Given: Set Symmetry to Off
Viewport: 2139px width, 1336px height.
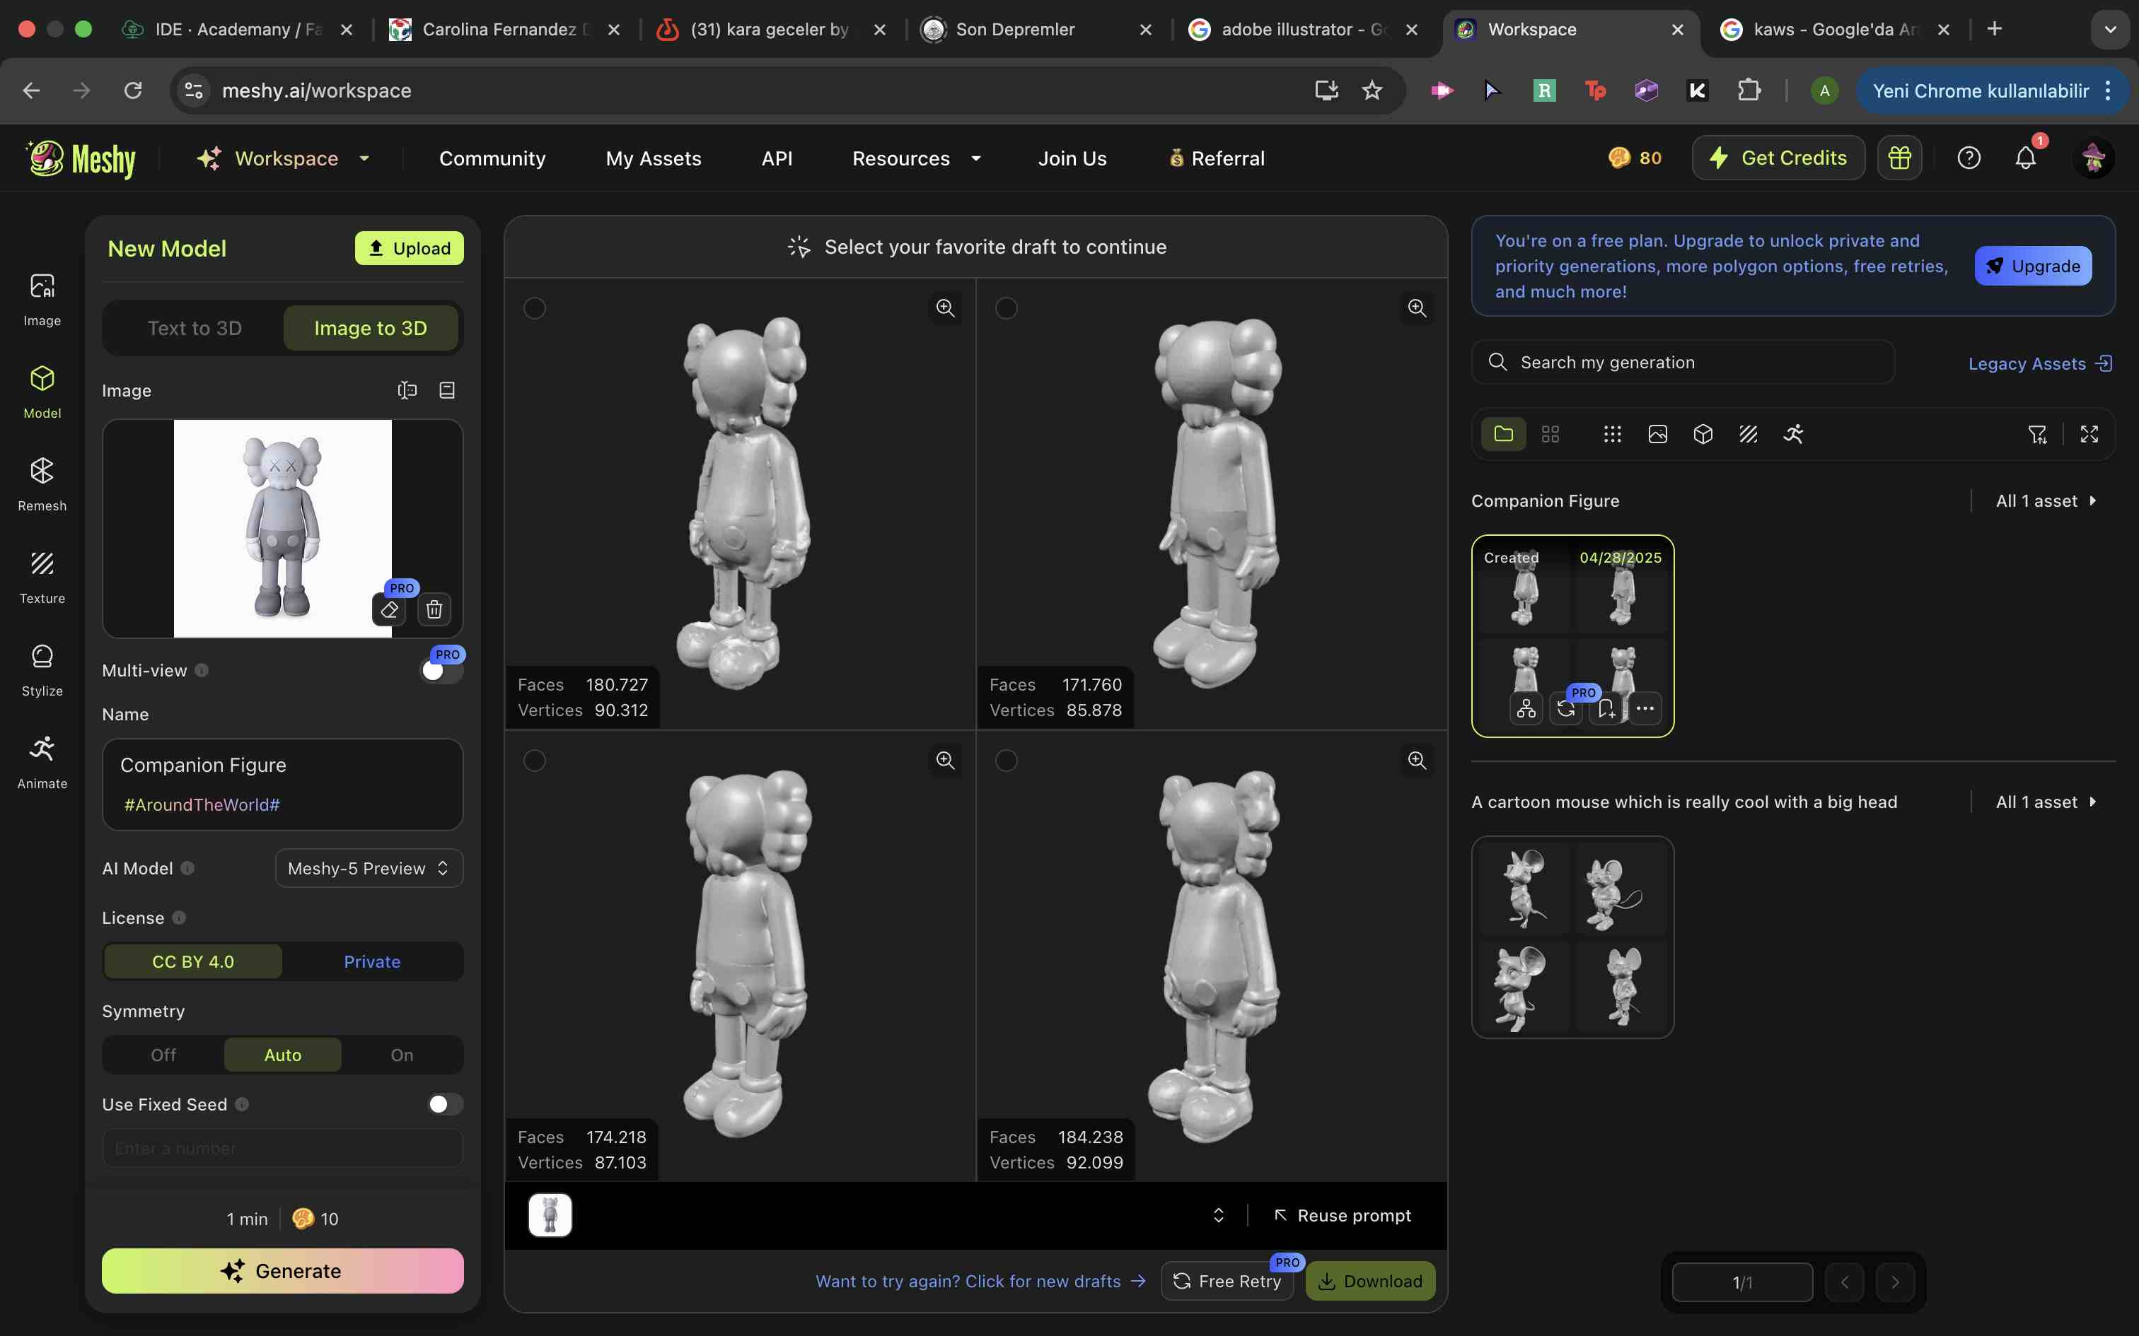Looking at the screenshot, I should [163, 1055].
